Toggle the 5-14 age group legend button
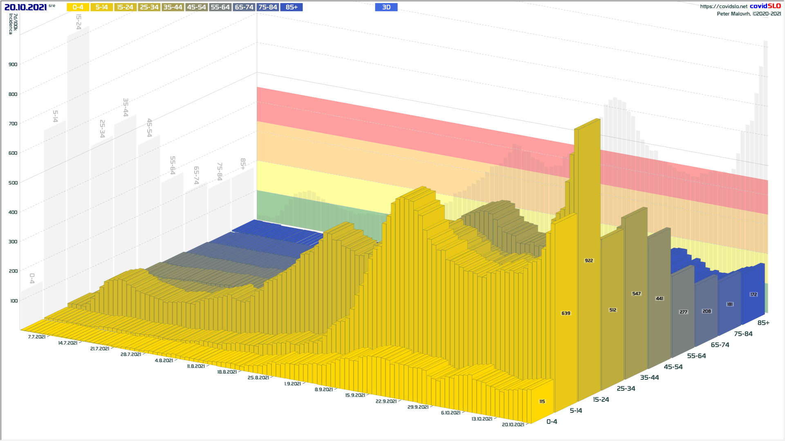The image size is (785, 441). click(x=102, y=7)
